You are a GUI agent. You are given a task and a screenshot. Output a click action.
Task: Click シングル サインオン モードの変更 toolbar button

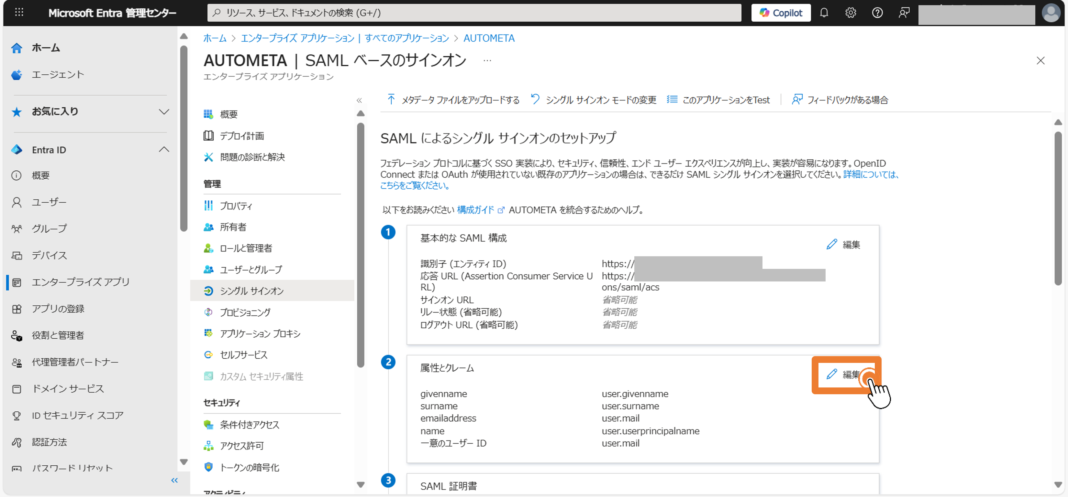pos(593,100)
